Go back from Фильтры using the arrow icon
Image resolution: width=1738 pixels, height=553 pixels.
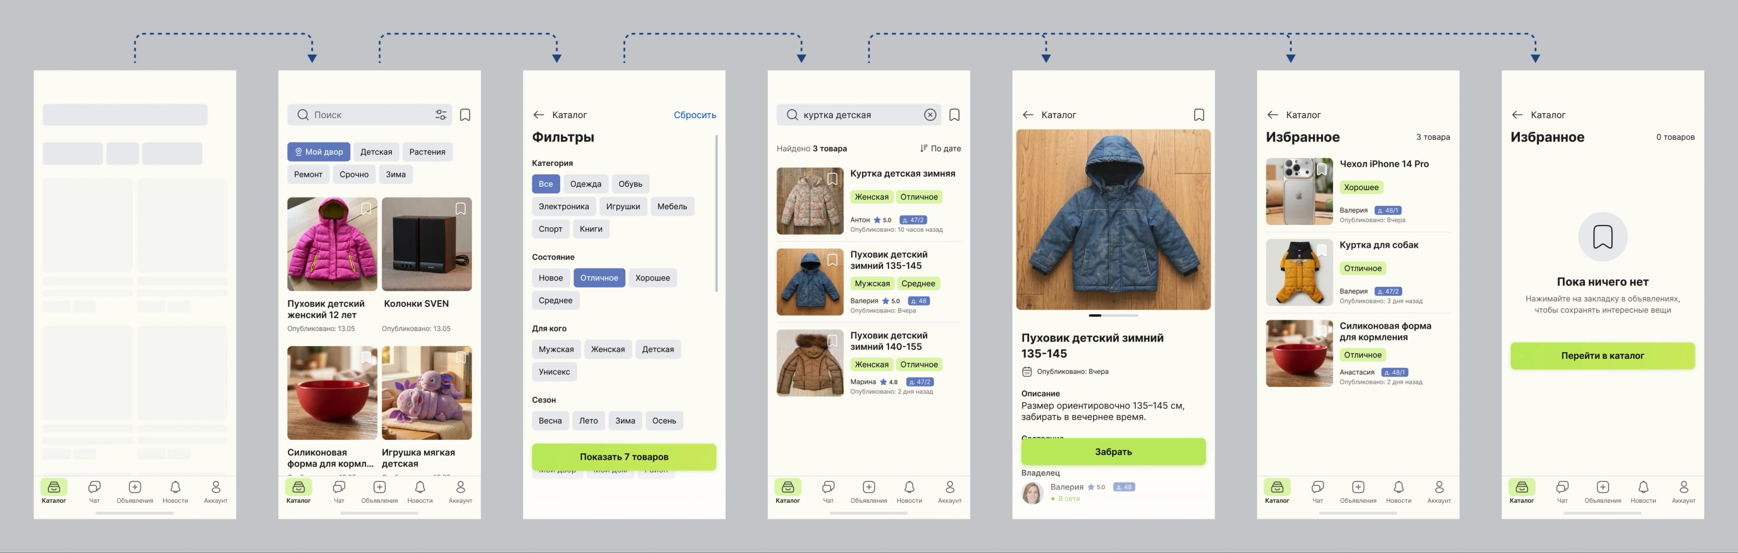tap(539, 114)
